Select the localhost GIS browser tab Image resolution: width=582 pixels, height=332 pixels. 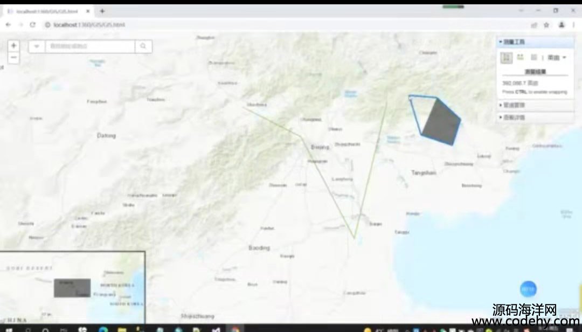click(48, 11)
